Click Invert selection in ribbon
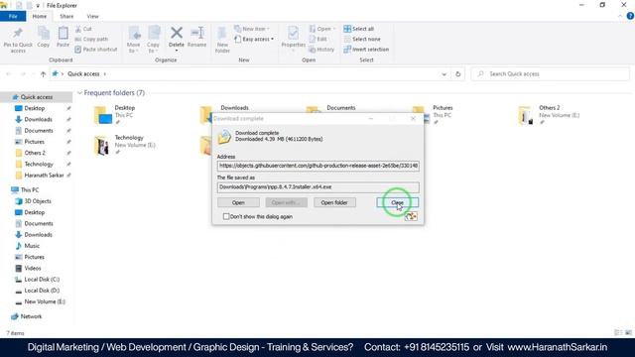Screen dimensions: 635x357 [x=366, y=50]
